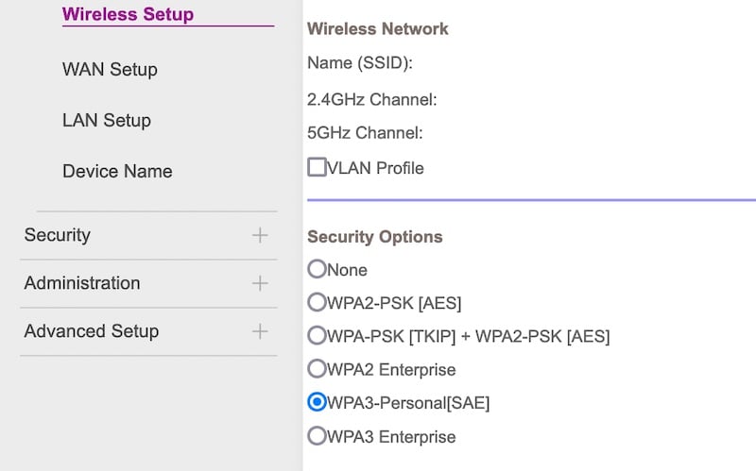Select the WPA3-Personal[SAE] radio button
This screenshot has height=471, width=756.
click(x=317, y=403)
